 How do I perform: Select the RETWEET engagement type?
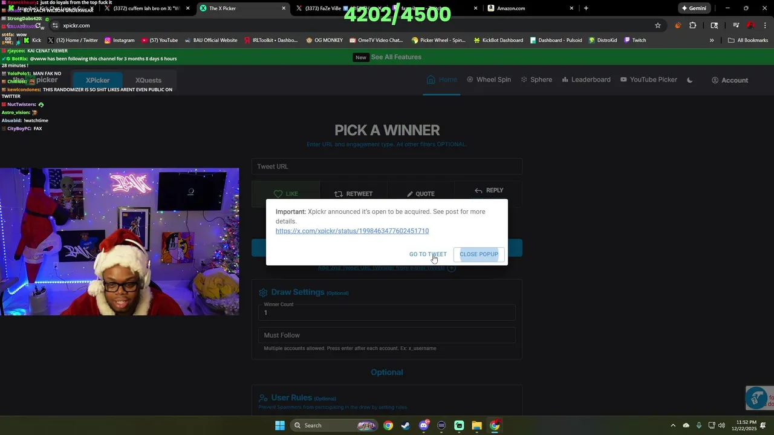tap(354, 194)
